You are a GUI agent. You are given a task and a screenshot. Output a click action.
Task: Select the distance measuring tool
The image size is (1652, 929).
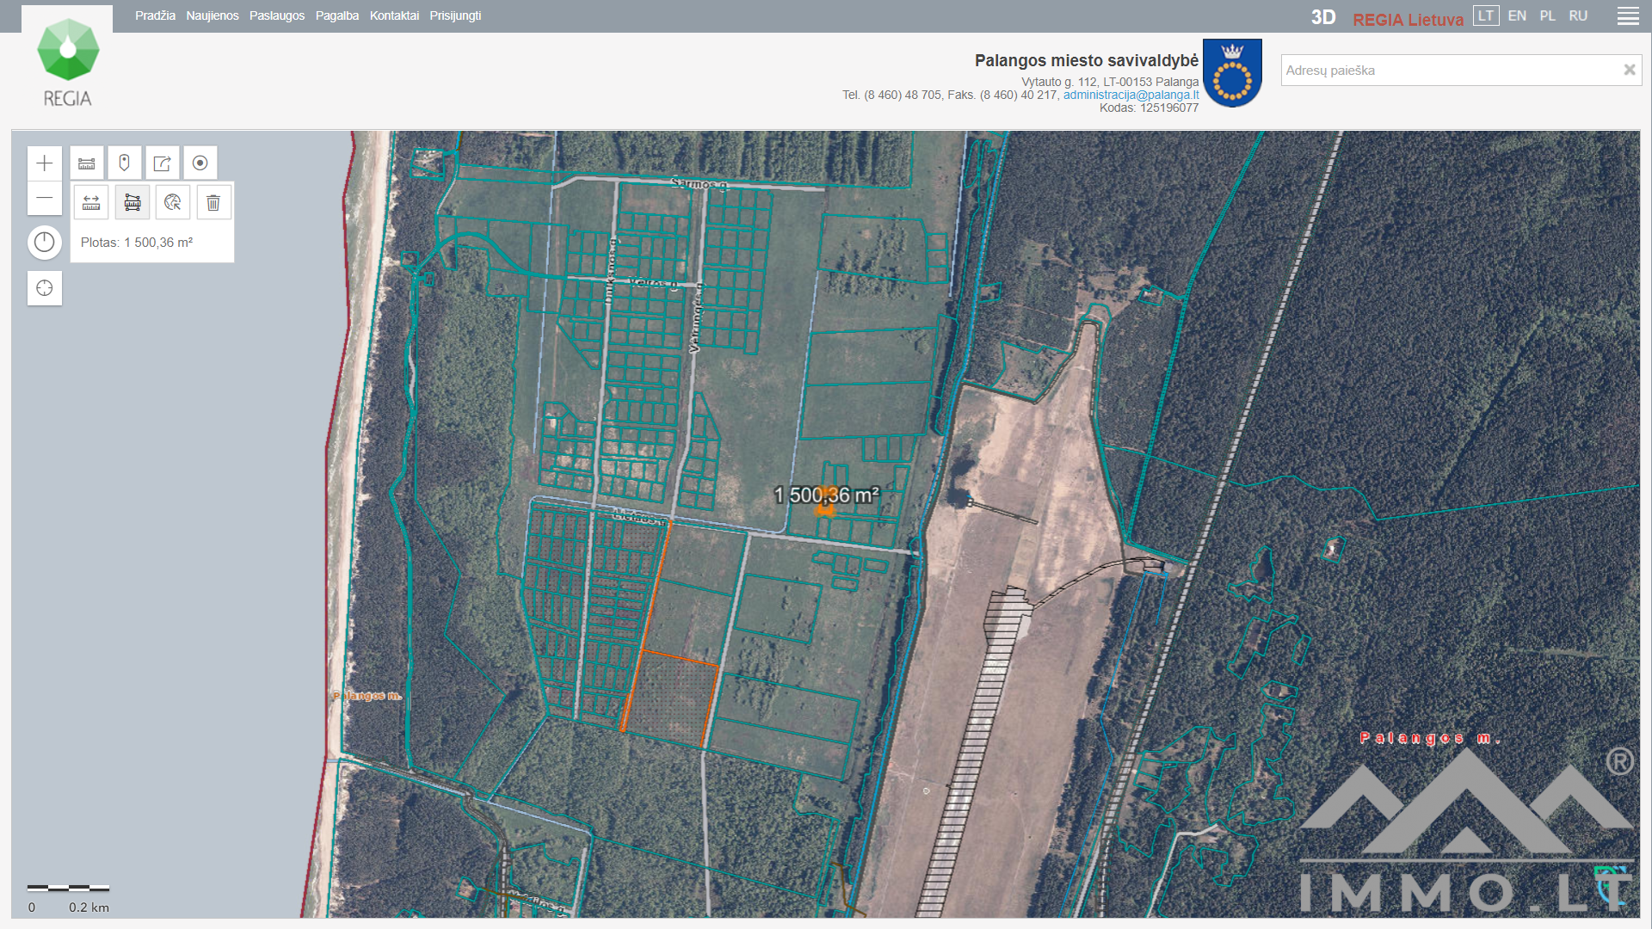[91, 203]
